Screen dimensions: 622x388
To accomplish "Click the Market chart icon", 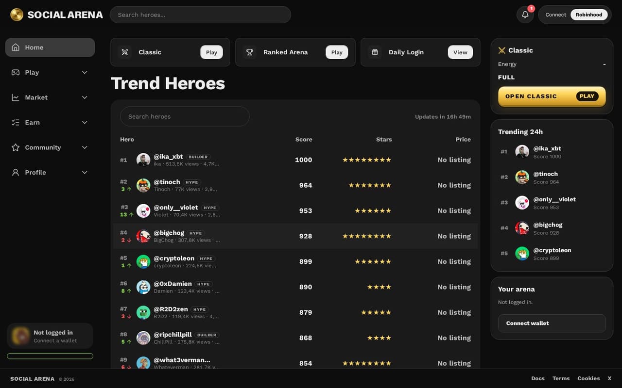I will coord(16,97).
